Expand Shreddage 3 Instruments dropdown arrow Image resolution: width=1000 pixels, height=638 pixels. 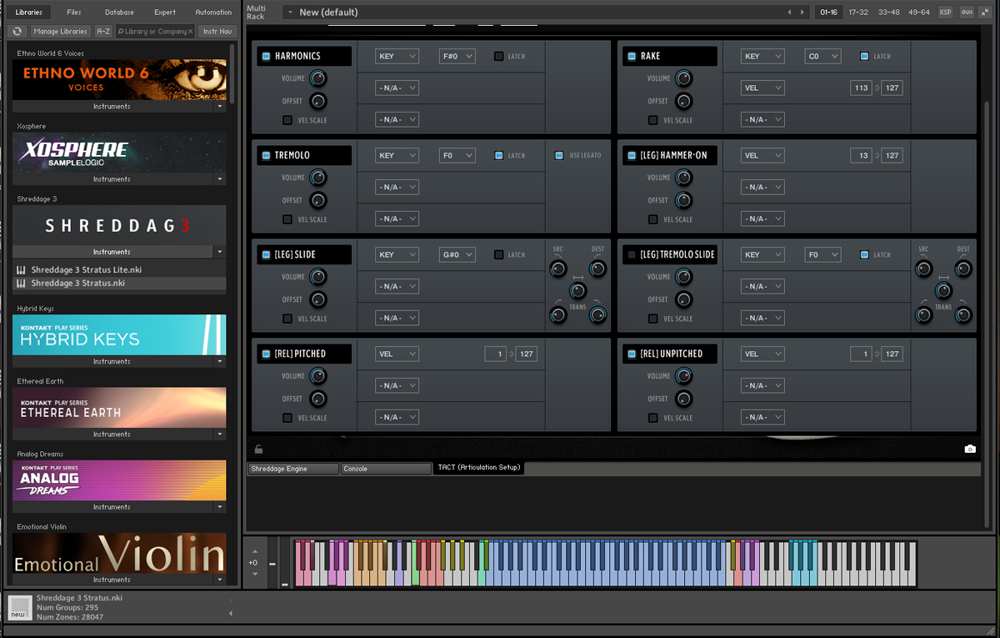pyautogui.click(x=220, y=252)
